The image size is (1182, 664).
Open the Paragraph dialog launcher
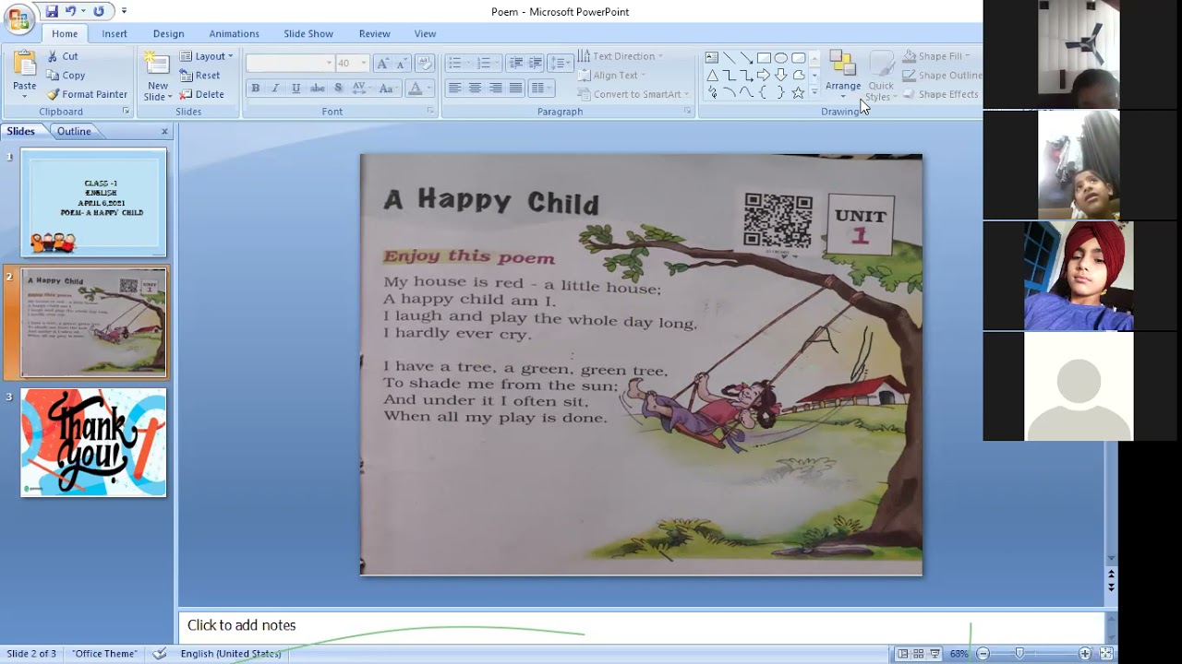click(x=687, y=112)
